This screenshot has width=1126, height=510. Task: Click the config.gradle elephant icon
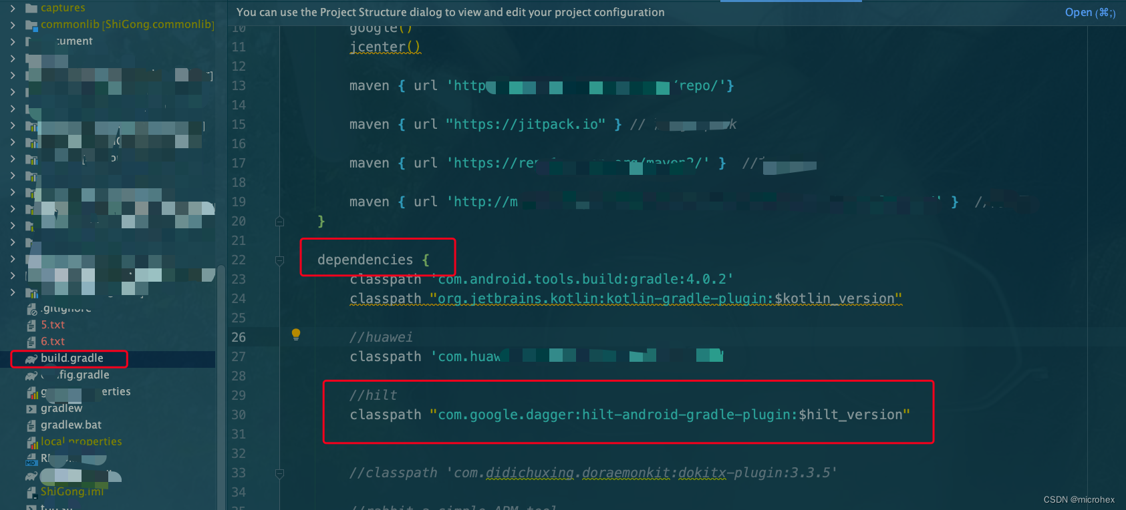(31, 375)
